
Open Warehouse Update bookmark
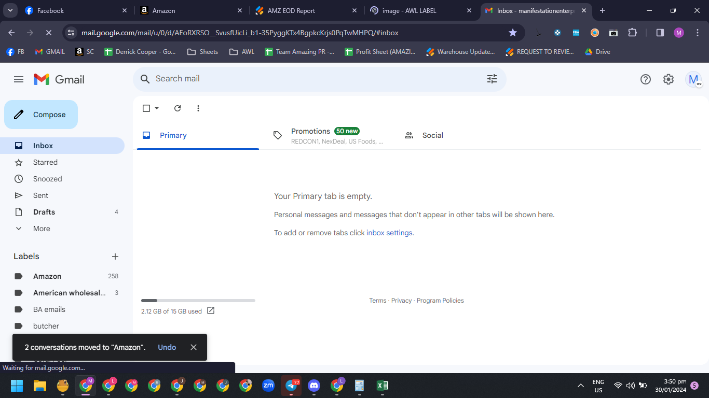[x=460, y=52]
